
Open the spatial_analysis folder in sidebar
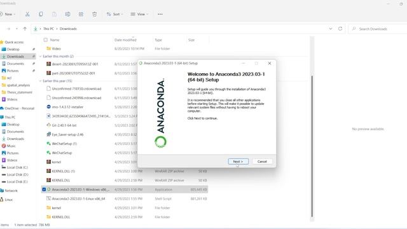click(18, 85)
